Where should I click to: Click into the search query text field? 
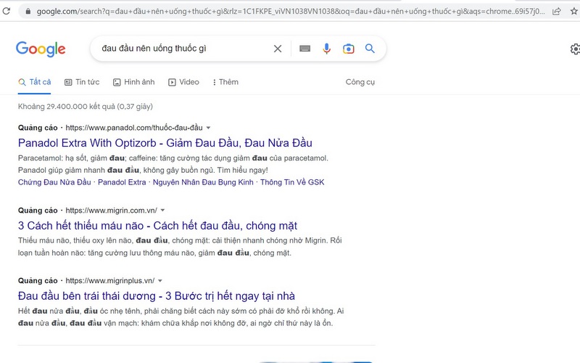click(x=181, y=49)
